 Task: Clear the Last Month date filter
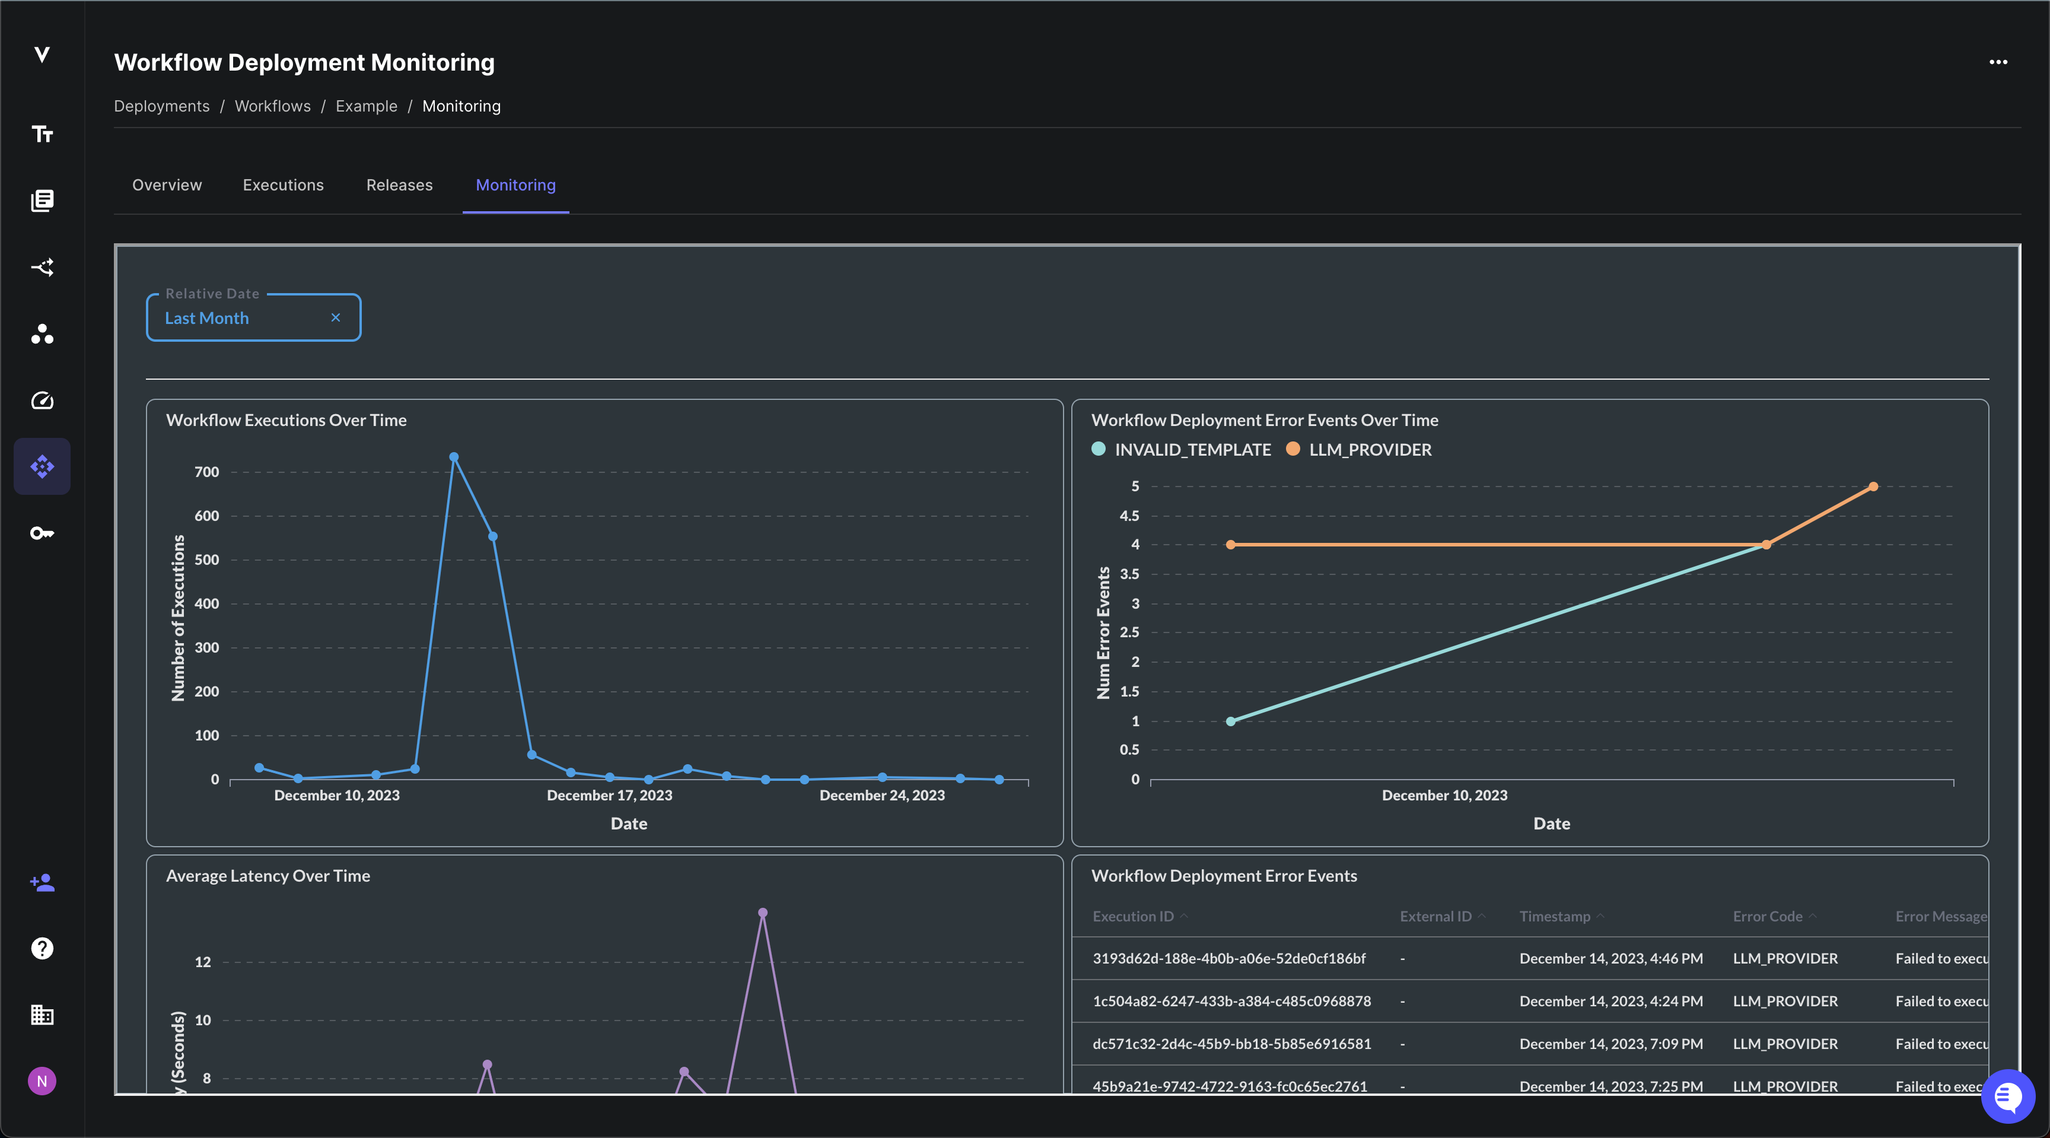pos(336,317)
